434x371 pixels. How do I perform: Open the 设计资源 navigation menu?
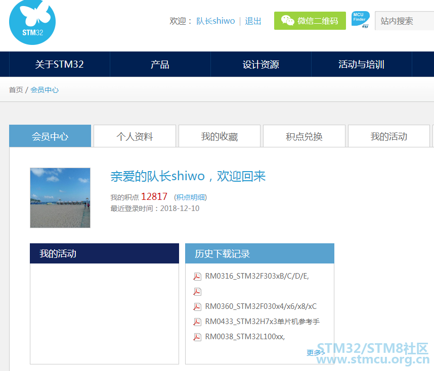261,65
